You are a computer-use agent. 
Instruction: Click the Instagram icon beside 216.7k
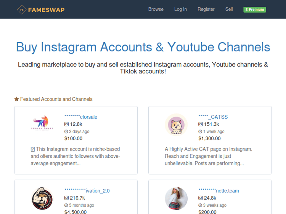[x=66, y=198]
